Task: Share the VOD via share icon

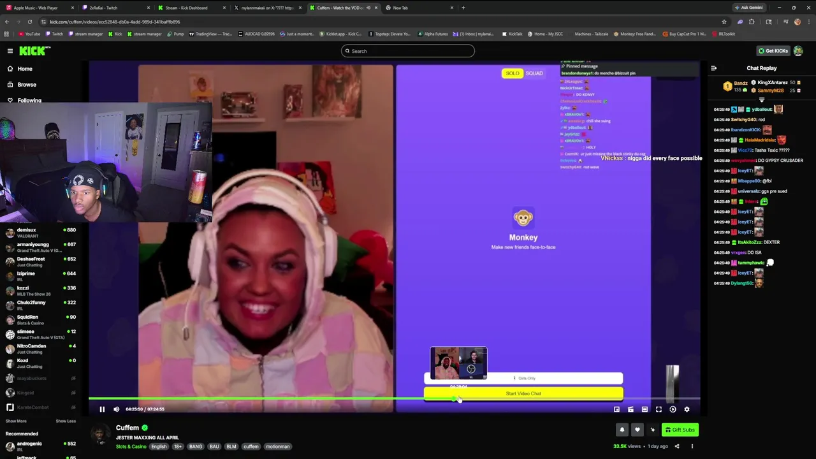Action: (677, 446)
